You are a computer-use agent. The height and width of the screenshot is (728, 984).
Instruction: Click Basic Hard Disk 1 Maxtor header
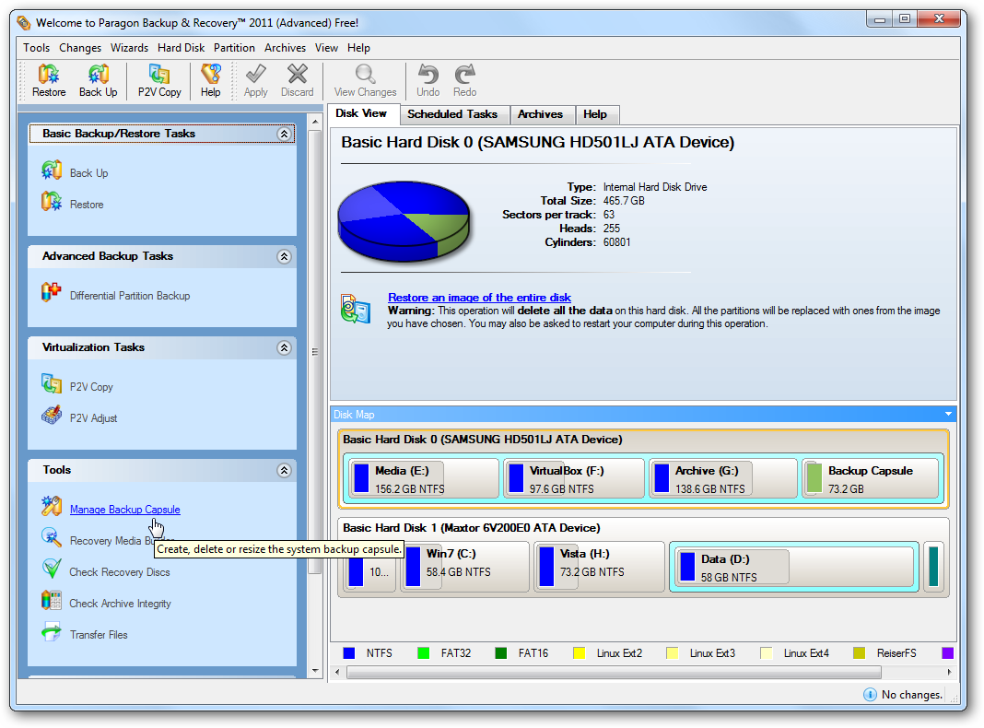[x=472, y=528]
